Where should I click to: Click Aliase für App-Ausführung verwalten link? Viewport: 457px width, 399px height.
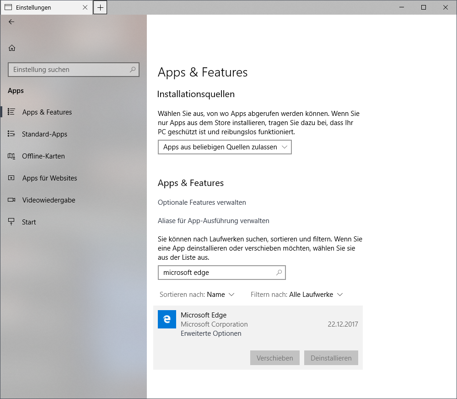tap(213, 221)
